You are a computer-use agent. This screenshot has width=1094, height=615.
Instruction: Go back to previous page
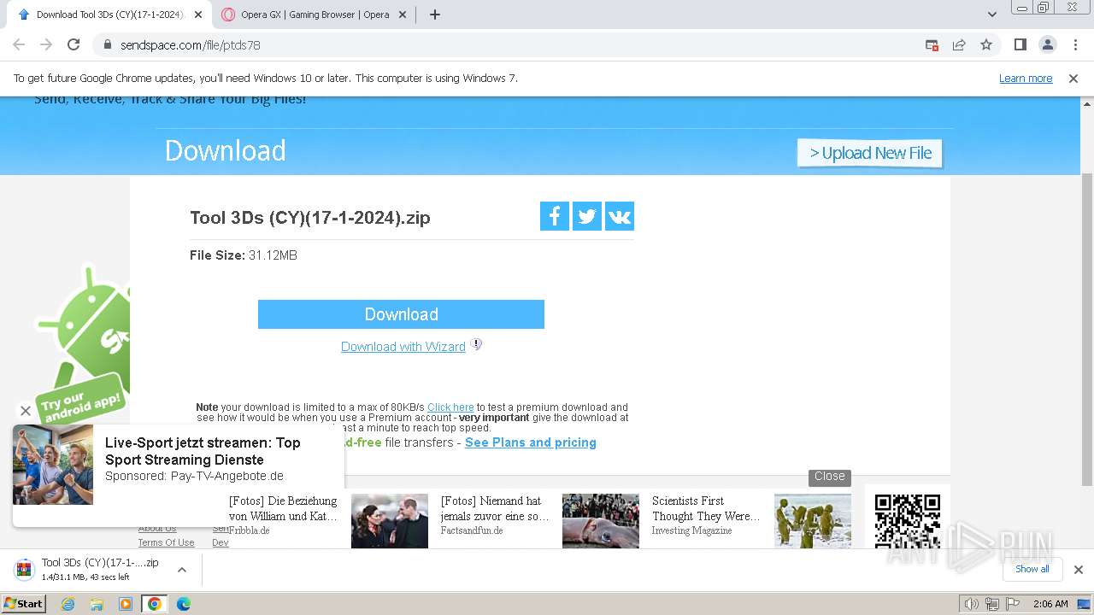tap(19, 44)
